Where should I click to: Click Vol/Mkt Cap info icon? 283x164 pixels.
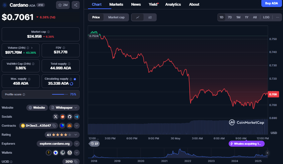click(x=33, y=64)
